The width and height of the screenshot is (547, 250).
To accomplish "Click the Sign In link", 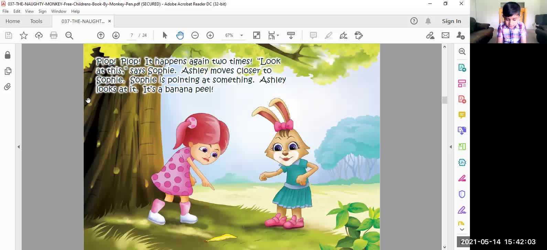I will pos(451,21).
